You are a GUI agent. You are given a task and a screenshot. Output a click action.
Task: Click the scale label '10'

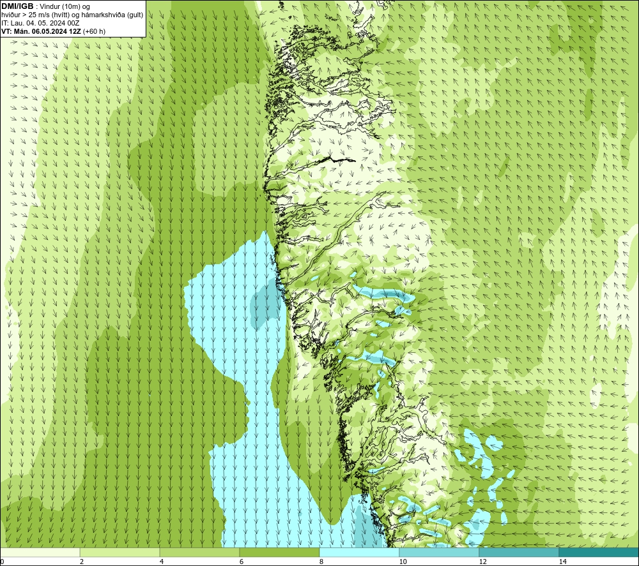tap(403, 562)
